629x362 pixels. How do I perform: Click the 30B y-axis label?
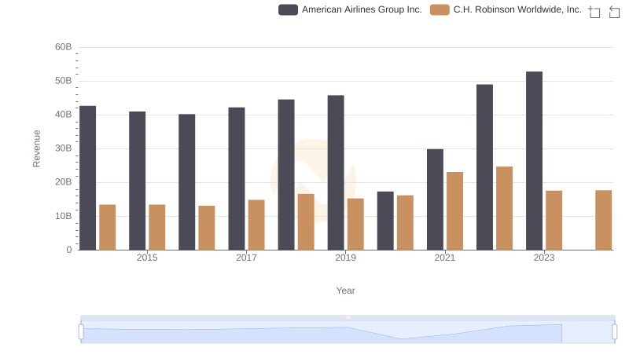(x=64, y=148)
